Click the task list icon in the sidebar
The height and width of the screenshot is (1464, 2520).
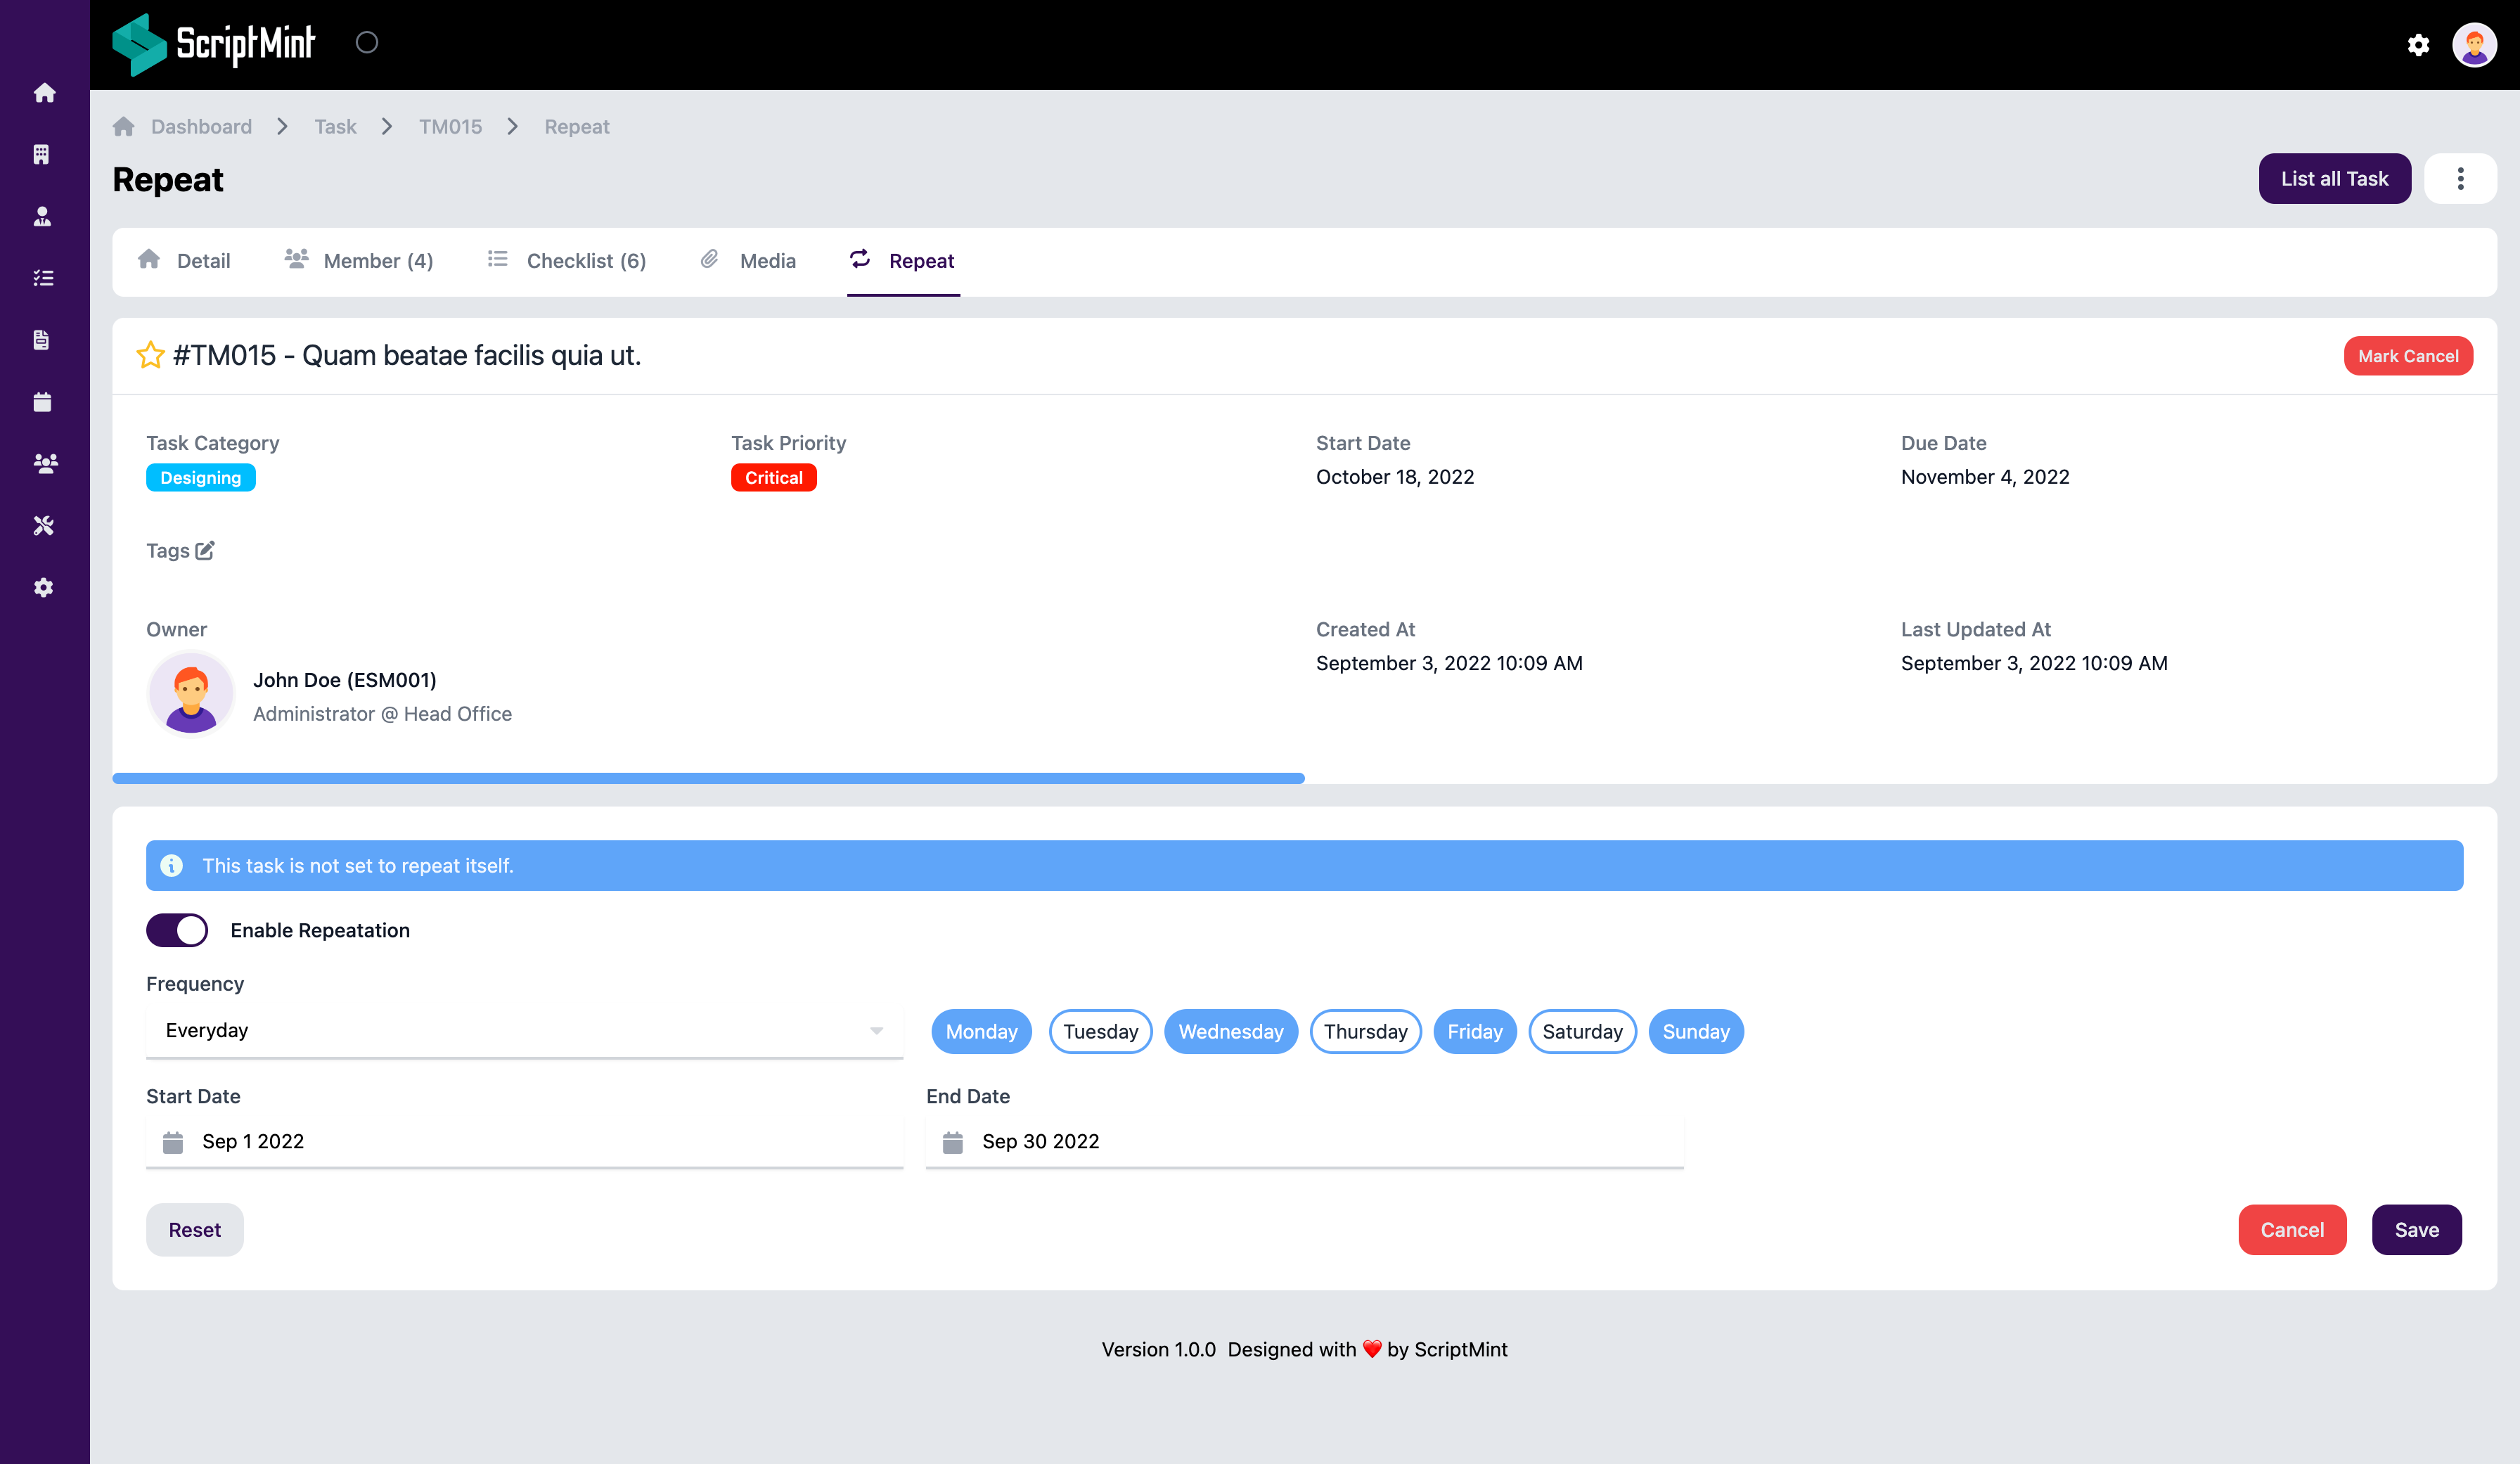point(43,278)
